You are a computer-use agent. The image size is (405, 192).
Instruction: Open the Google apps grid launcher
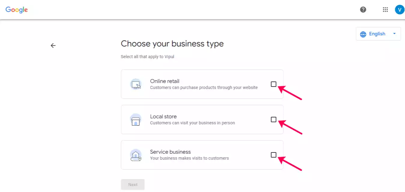tap(385, 10)
